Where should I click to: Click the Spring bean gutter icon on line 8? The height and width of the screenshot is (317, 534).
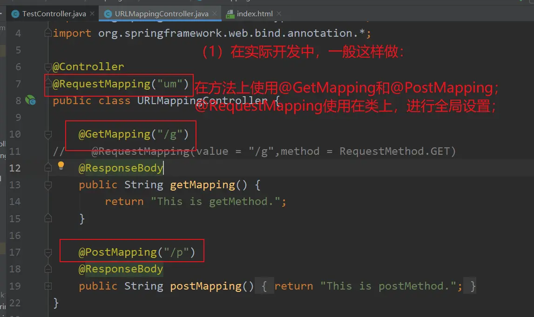pyautogui.click(x=31, y=100)
